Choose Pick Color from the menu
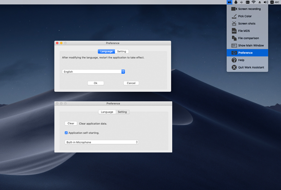 point(247,16)
